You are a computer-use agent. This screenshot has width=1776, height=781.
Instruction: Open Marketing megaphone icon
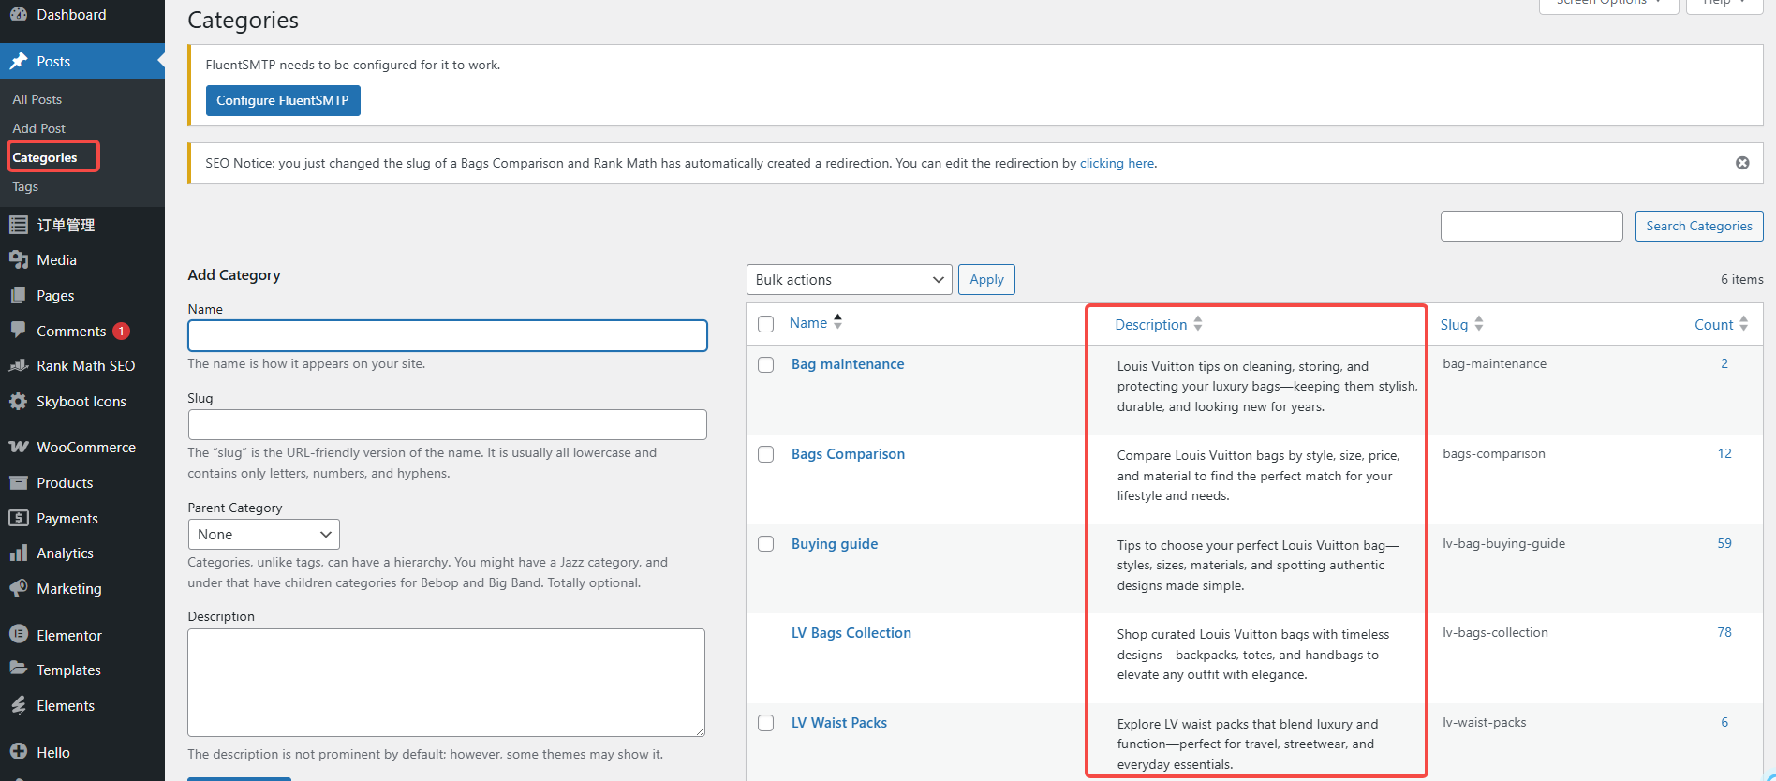[18, 588]
